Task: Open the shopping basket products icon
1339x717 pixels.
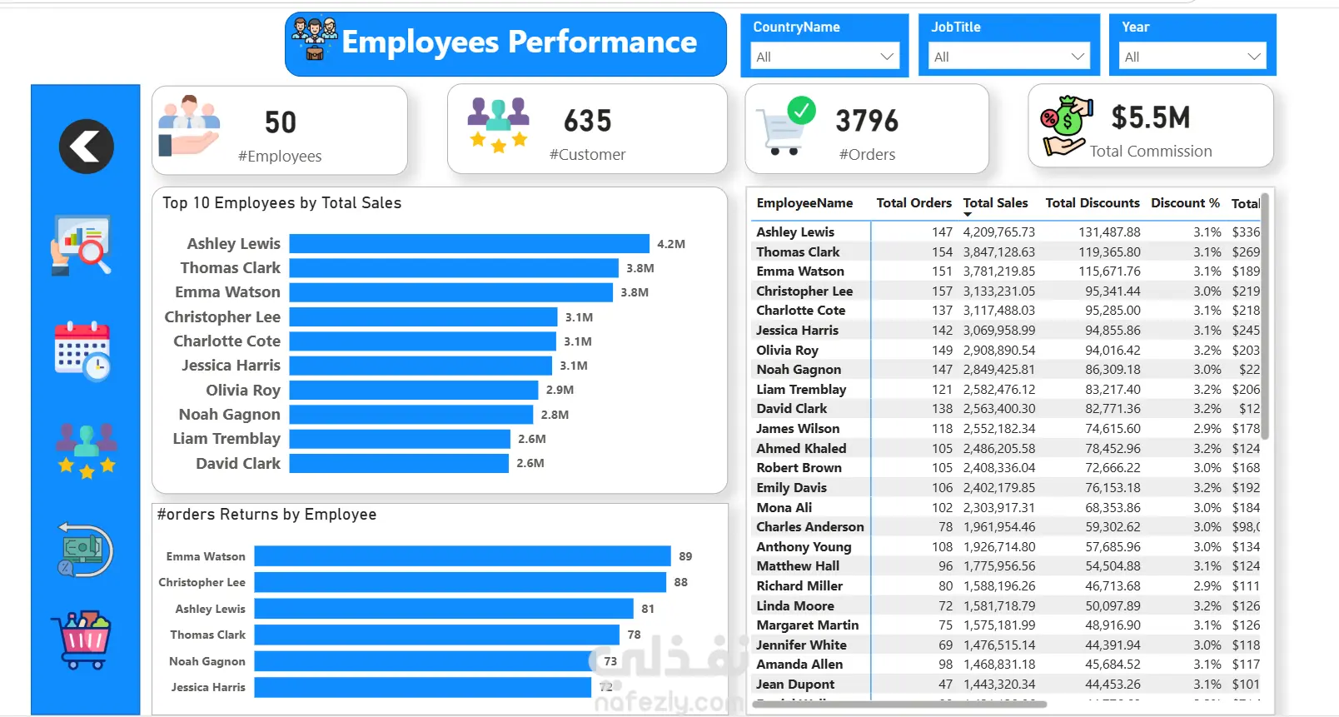Action: pyautogui.click(x=82, y=640)
